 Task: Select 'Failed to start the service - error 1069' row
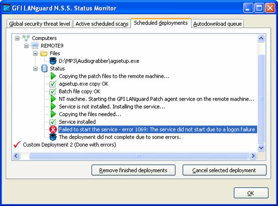point(158,129)
